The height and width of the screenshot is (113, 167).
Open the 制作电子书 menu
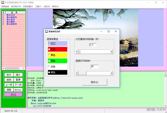[16, 6]
